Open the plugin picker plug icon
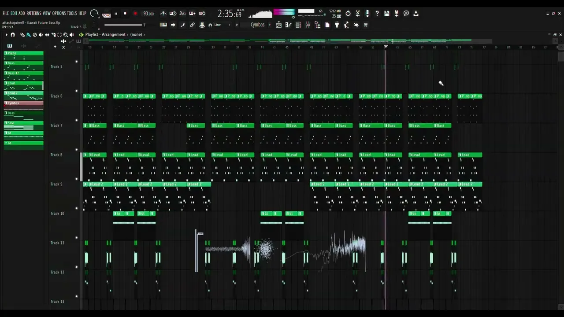This screenshot has width=564, height=317. pyautogui.click(x=337, y=25)
